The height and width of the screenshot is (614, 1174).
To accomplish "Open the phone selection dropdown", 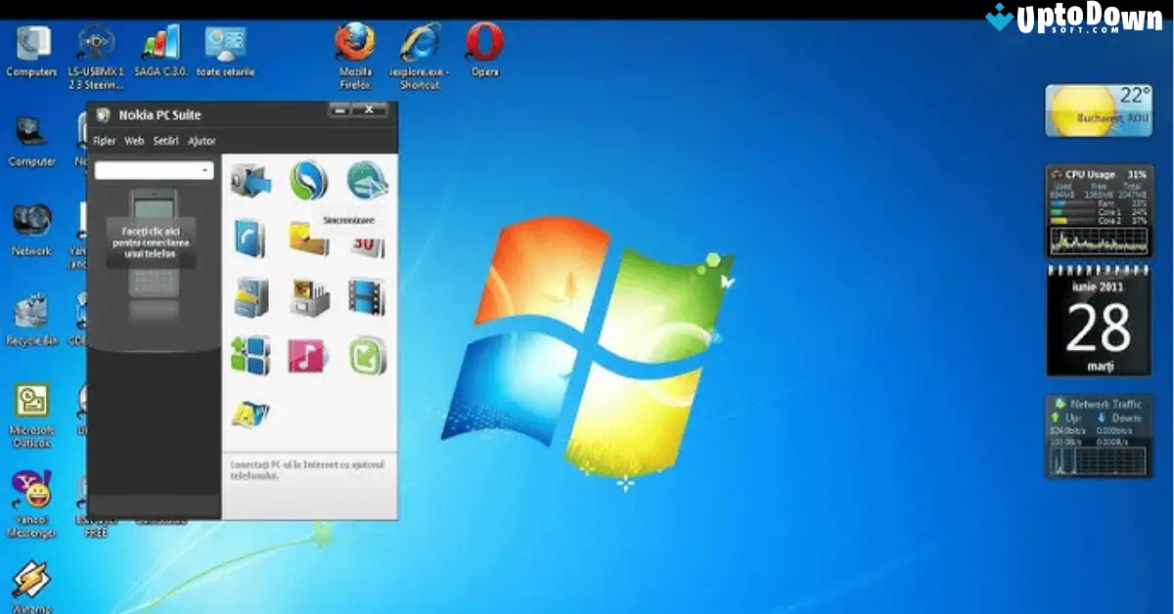I will point(154,170).
